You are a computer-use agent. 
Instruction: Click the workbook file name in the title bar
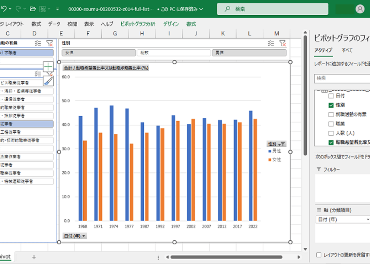(x=111, y=9)
